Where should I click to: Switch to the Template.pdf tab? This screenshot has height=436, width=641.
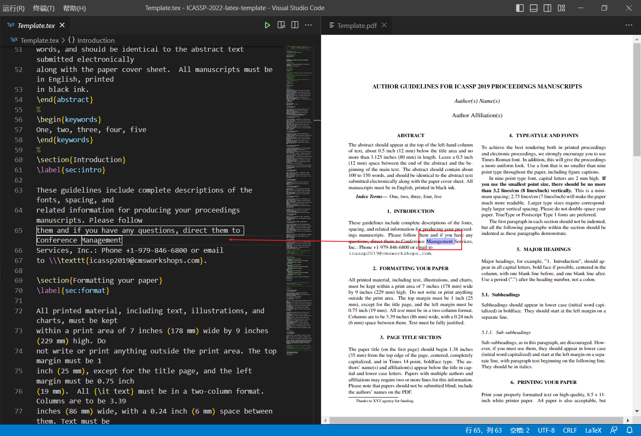[357, 25]
